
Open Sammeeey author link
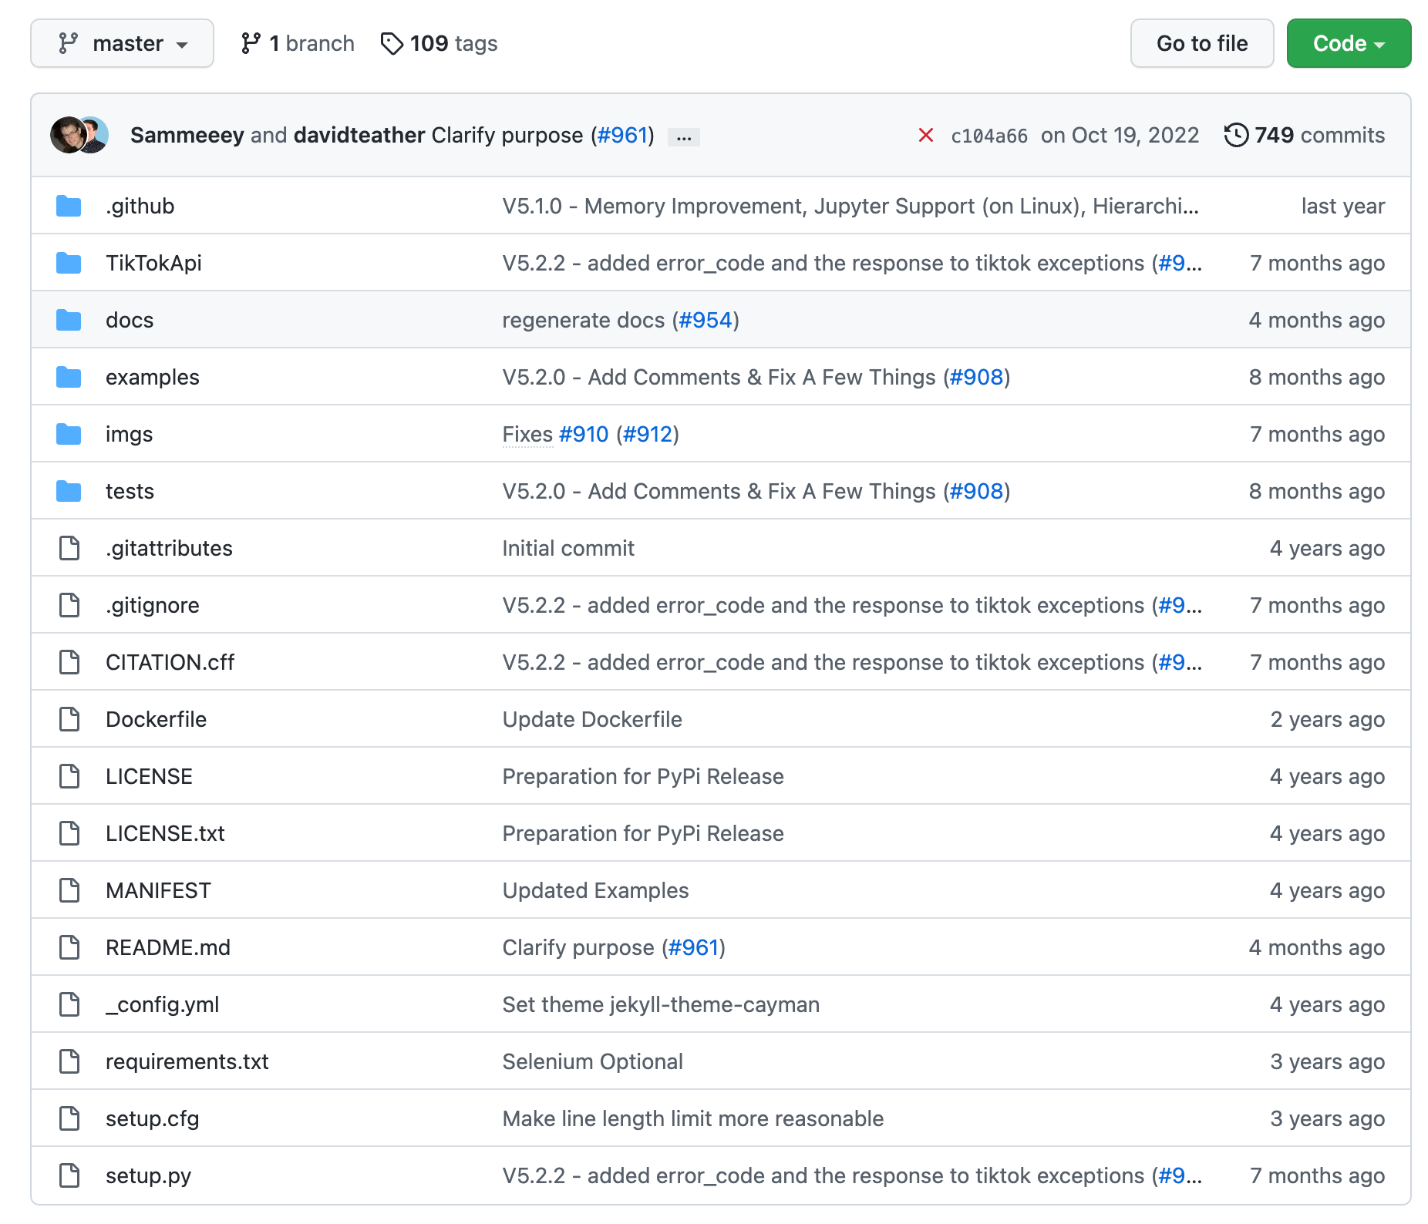point(187,135)
